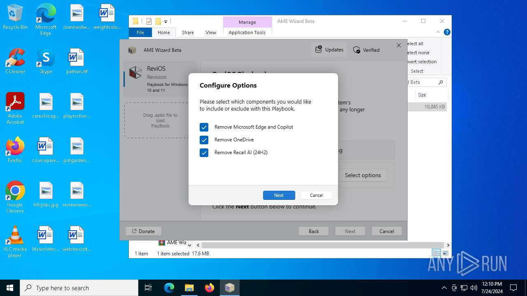Open Google Chrome desktop shortcut

pyautogui.click(x=15, y=197)
